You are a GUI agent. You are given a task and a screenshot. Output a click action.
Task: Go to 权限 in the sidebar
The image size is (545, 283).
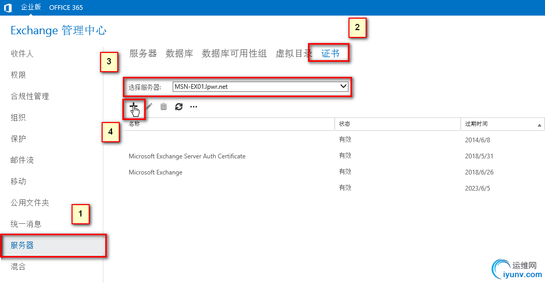click(x=18, y=75)
